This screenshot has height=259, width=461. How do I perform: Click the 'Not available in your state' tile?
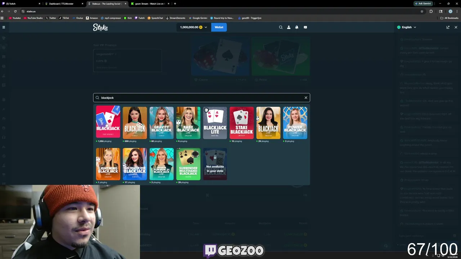pyautogui.click(x=215, y=164)
